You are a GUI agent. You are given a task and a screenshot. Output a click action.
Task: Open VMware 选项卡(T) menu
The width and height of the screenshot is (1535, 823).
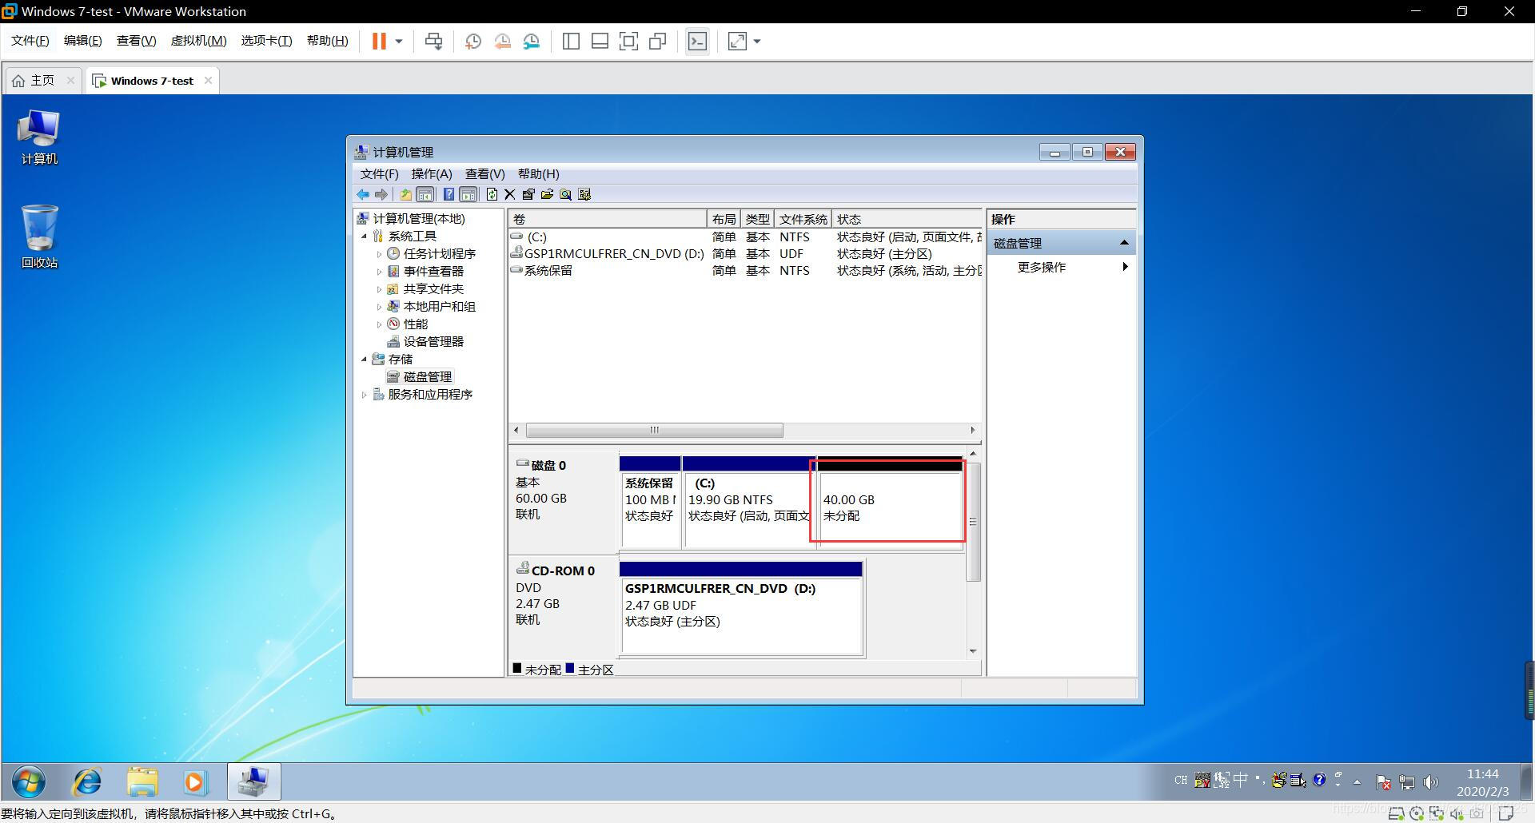(266, 41)
